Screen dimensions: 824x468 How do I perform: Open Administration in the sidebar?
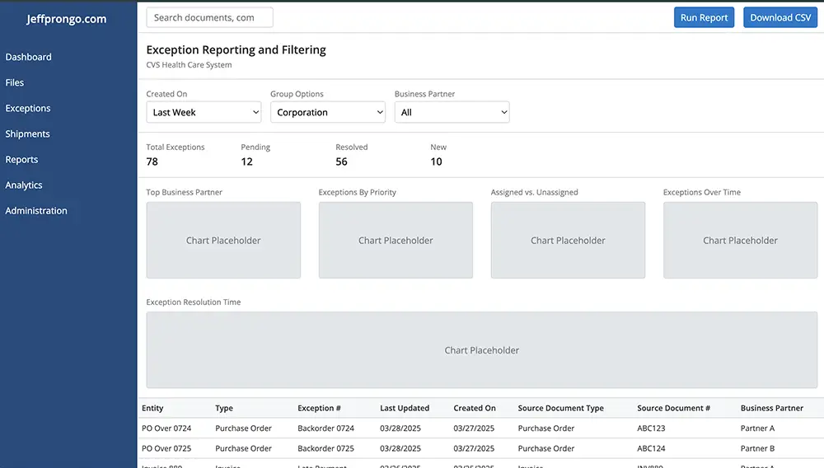pyautogui.click(x=36, y=211)
